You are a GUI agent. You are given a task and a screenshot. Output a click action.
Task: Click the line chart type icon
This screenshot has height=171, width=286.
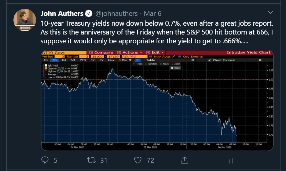137,60
